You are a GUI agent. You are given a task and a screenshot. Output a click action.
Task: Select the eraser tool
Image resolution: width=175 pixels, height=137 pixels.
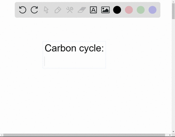(x=82, y=10)
